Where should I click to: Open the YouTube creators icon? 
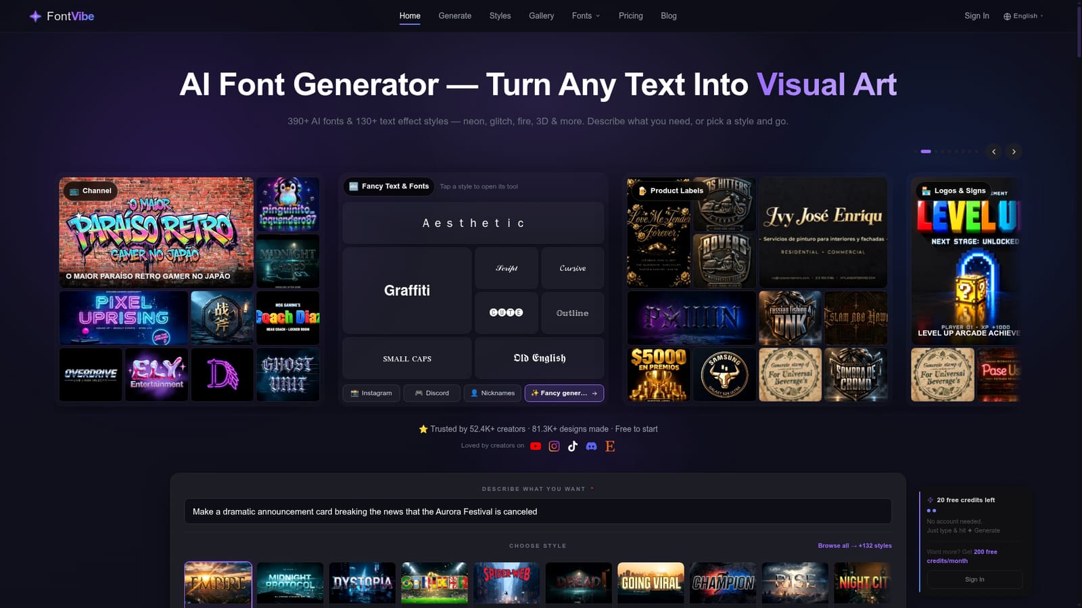[536, 446]
